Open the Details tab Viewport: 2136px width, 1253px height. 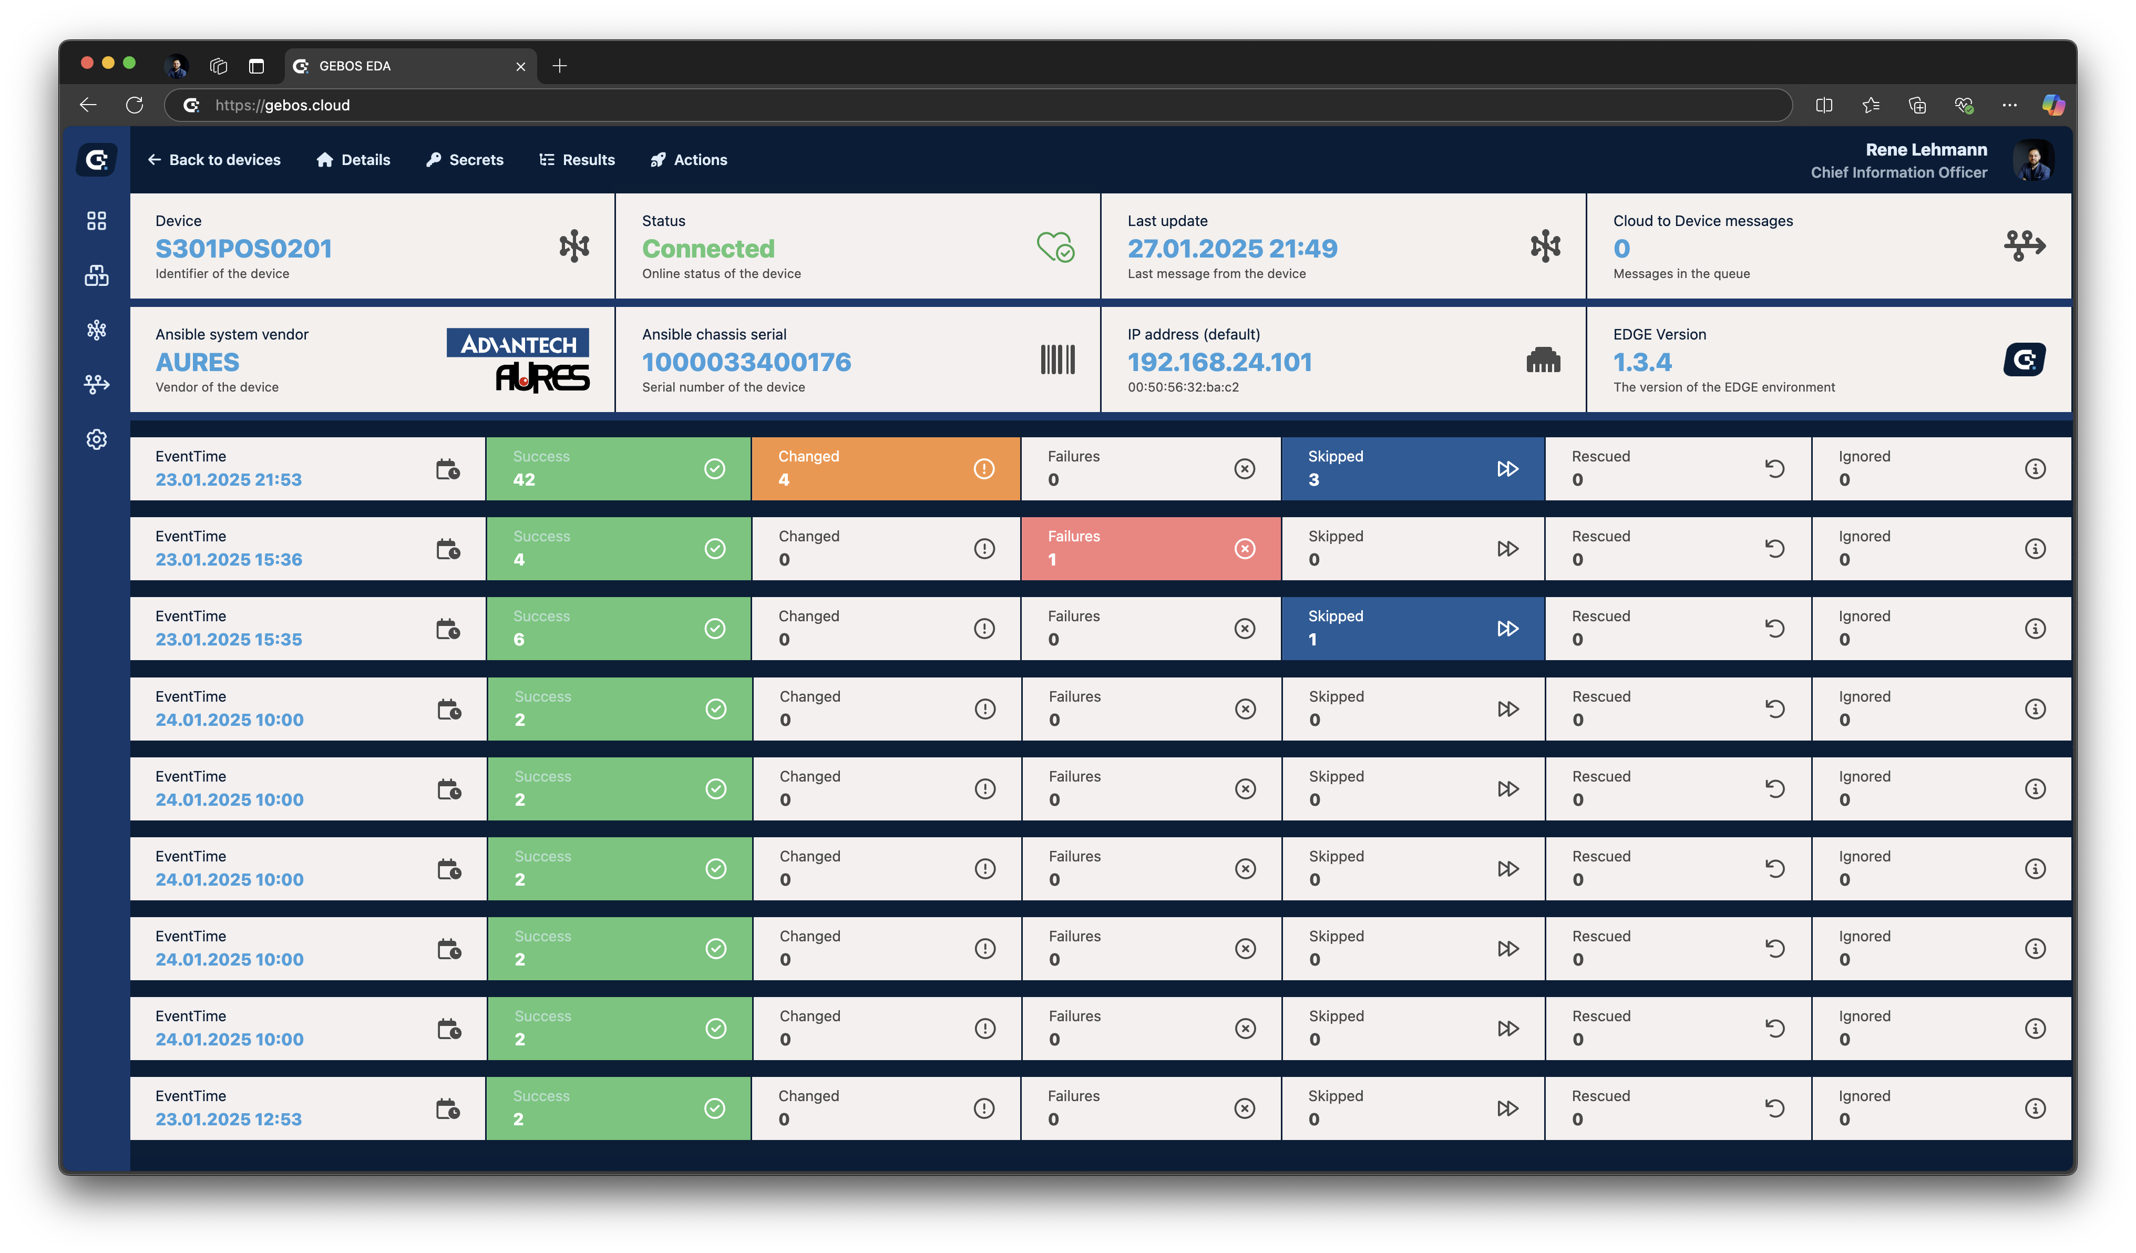coord(353,160)
